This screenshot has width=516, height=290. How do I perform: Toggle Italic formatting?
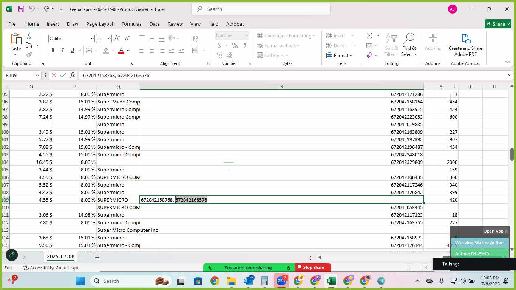point(62,50)
